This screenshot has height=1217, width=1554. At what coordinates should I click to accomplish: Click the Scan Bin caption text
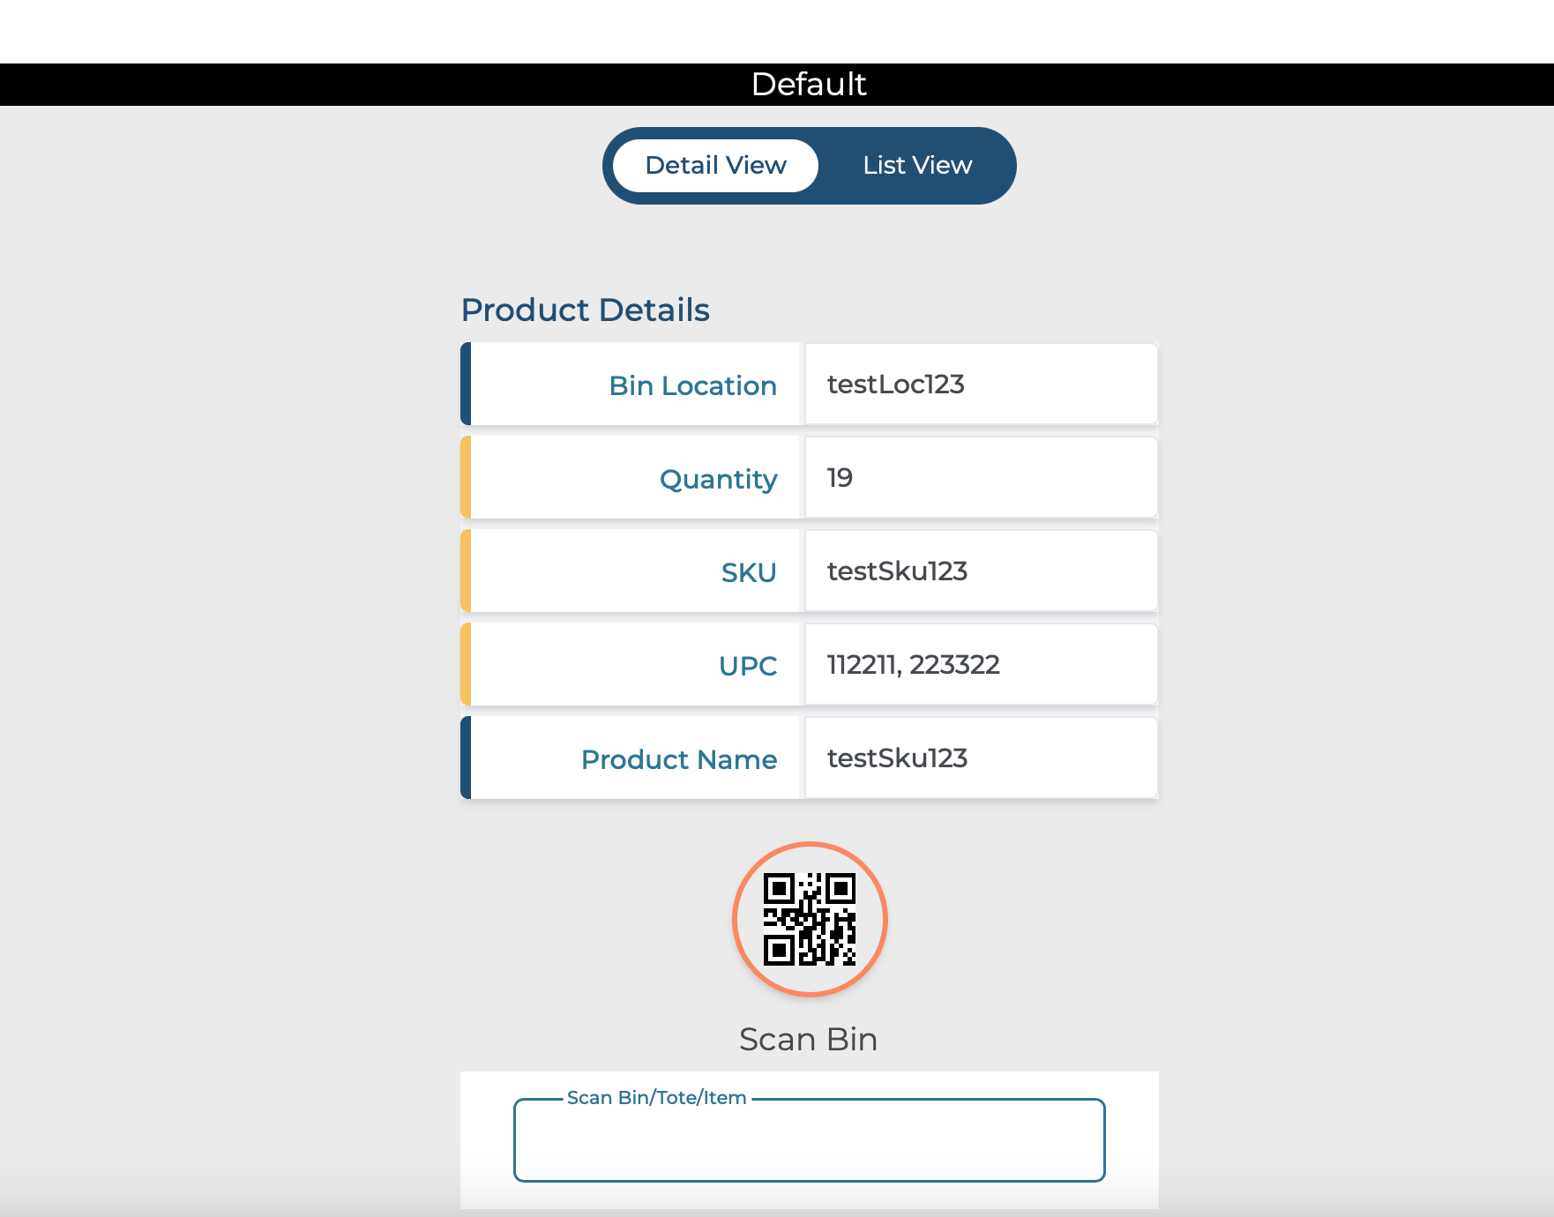[x=808, y=1040]
